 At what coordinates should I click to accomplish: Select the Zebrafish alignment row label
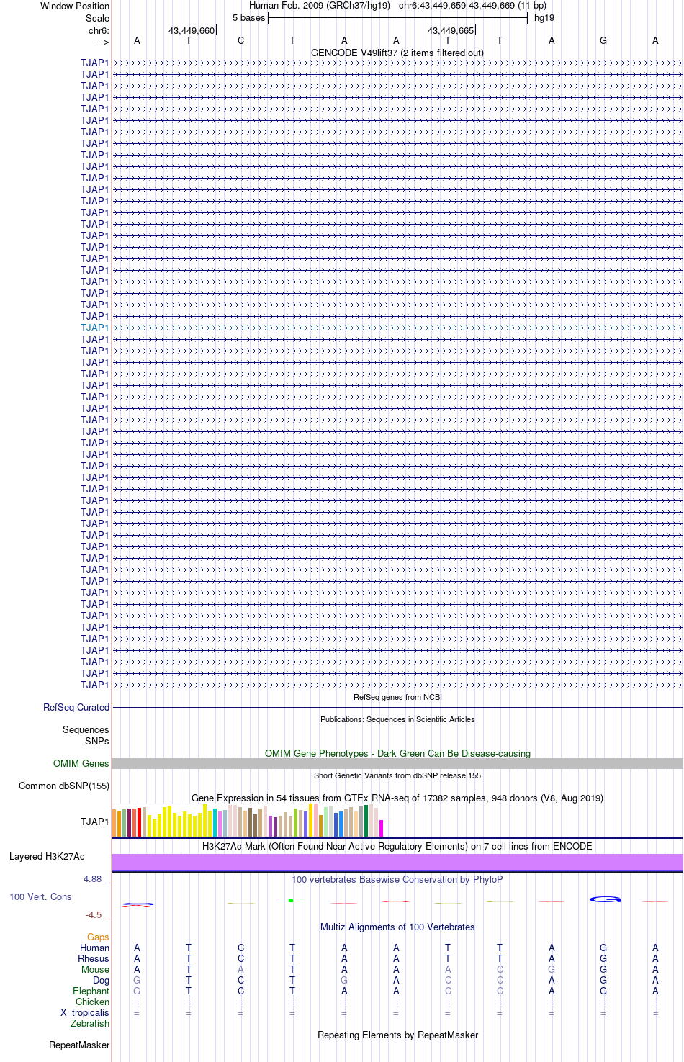[x=90, y=1024]
